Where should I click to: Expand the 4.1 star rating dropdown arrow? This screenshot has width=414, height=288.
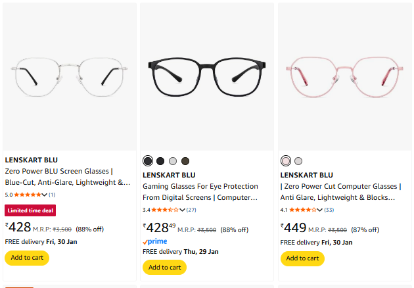point(319,210)
